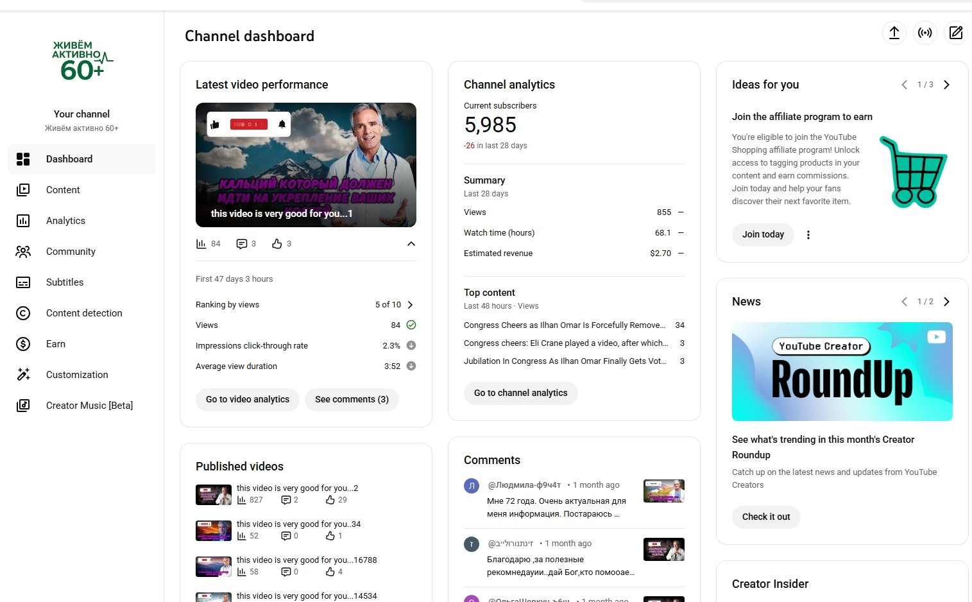Open Content from the sidebar

tap(63, 190)
